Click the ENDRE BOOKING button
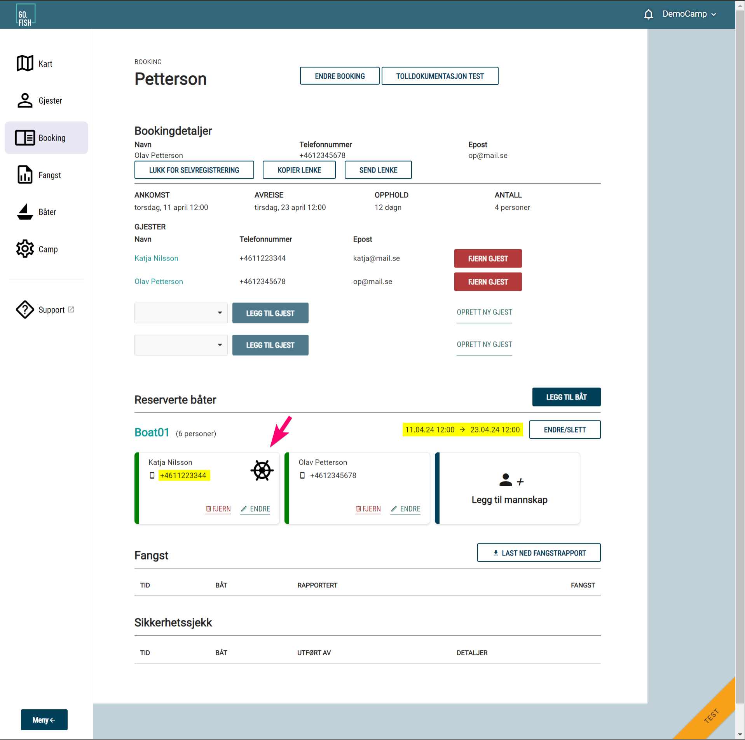745x740 pixels. [340, 76]
